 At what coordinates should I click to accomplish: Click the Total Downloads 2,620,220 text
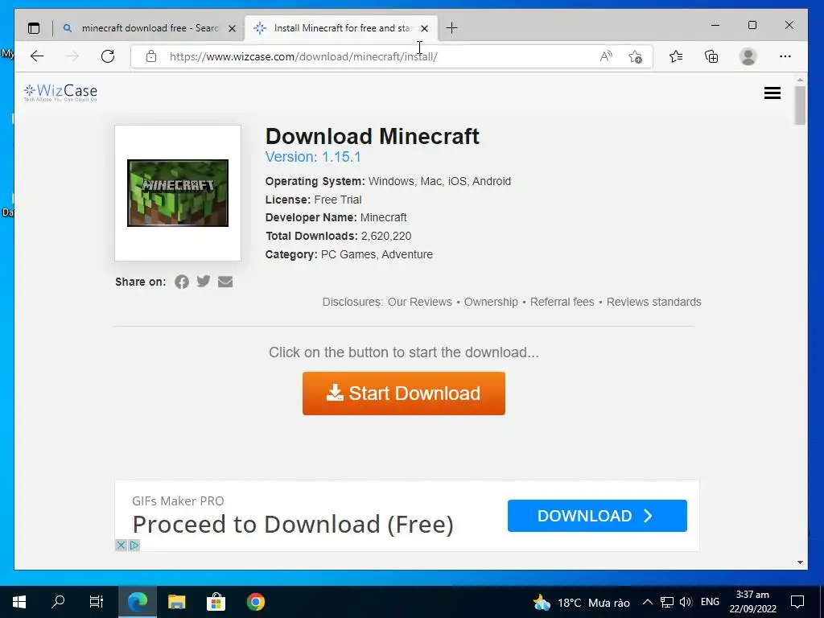[339, 236]
